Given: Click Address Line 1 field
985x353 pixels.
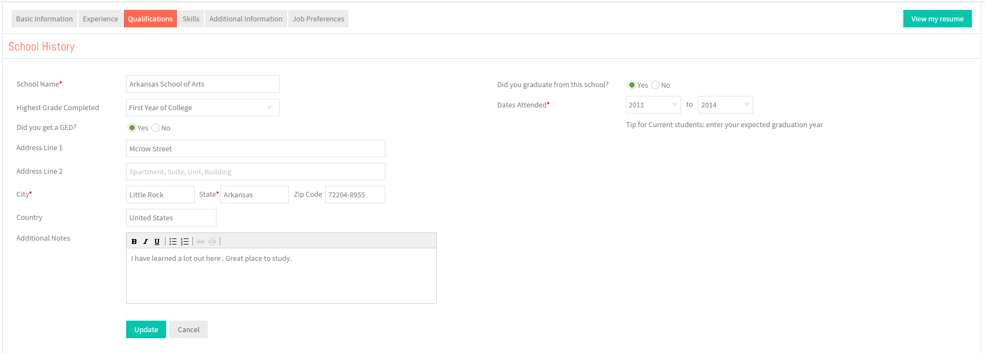Looking at the screenshot, I should click(255, 149).
